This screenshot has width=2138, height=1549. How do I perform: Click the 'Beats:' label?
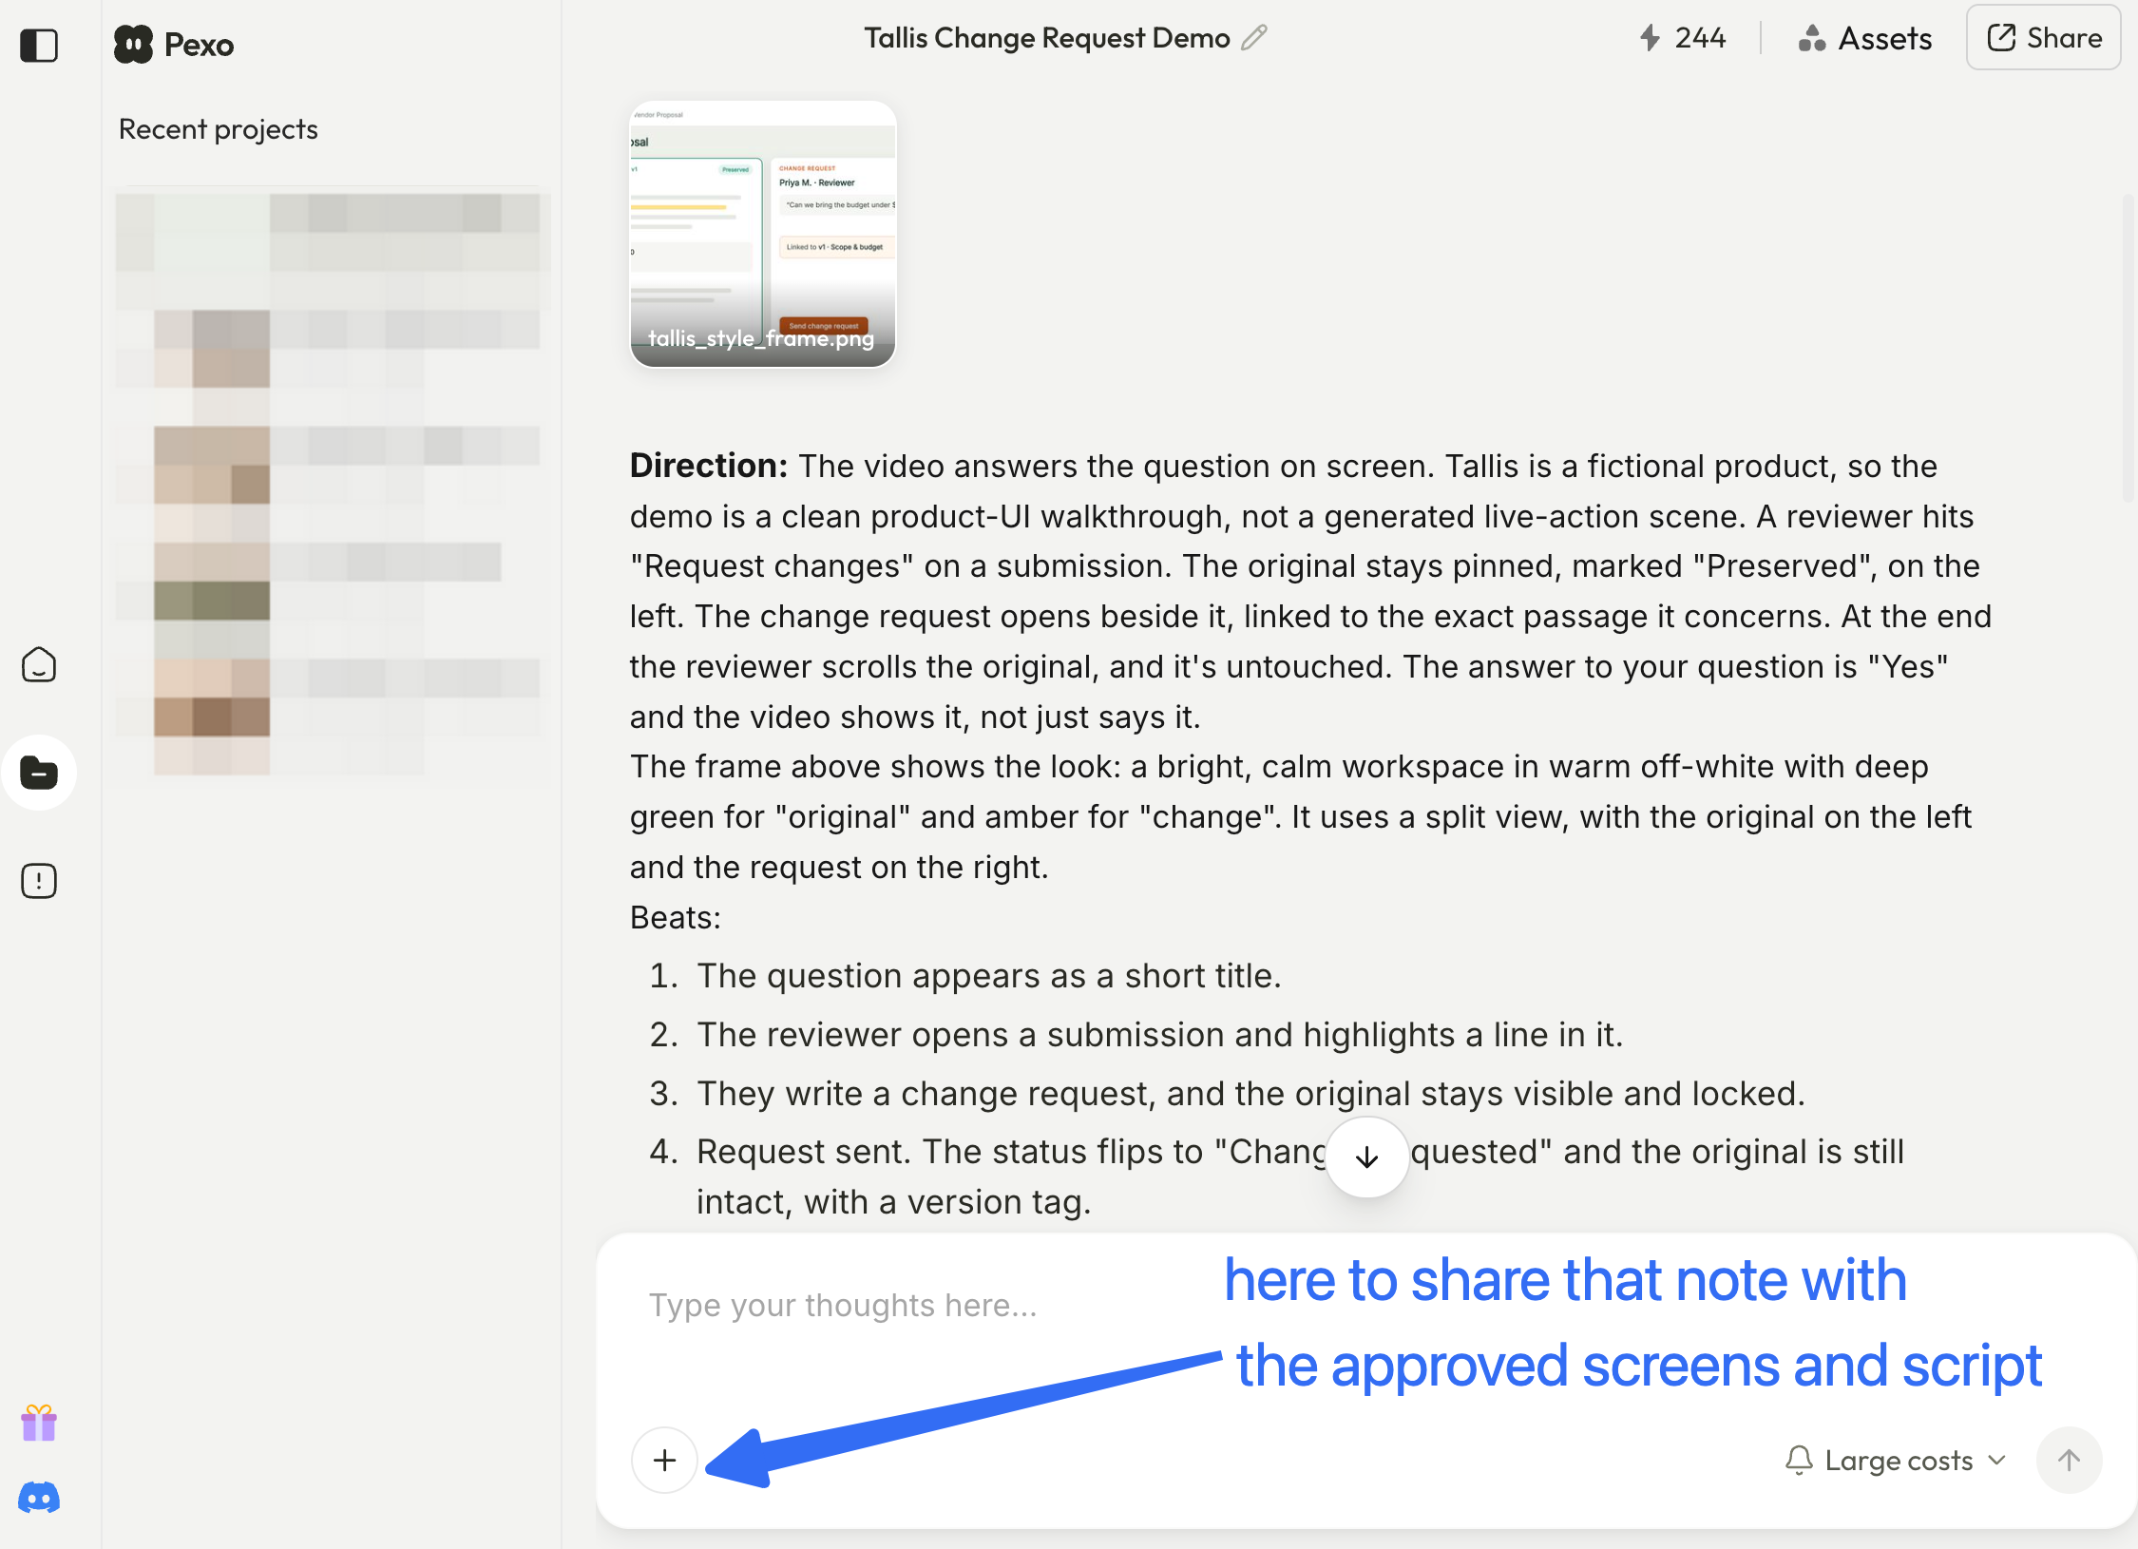pos(676,918)
